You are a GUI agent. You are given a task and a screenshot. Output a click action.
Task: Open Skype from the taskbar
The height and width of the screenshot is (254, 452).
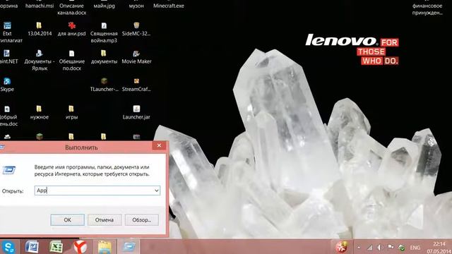pos(8,247)
